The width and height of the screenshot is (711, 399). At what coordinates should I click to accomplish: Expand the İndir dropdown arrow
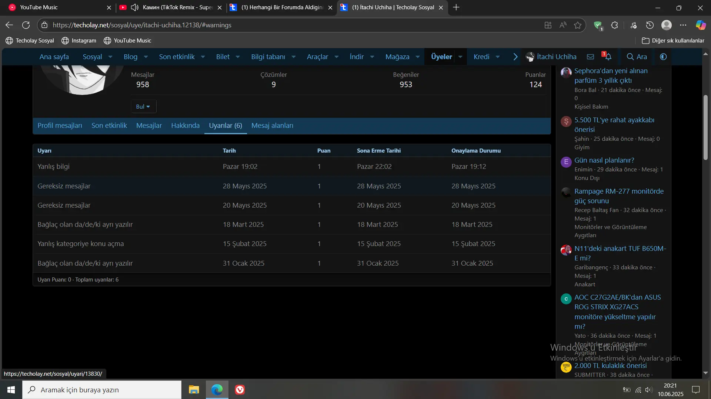click(x=372, y=57)
